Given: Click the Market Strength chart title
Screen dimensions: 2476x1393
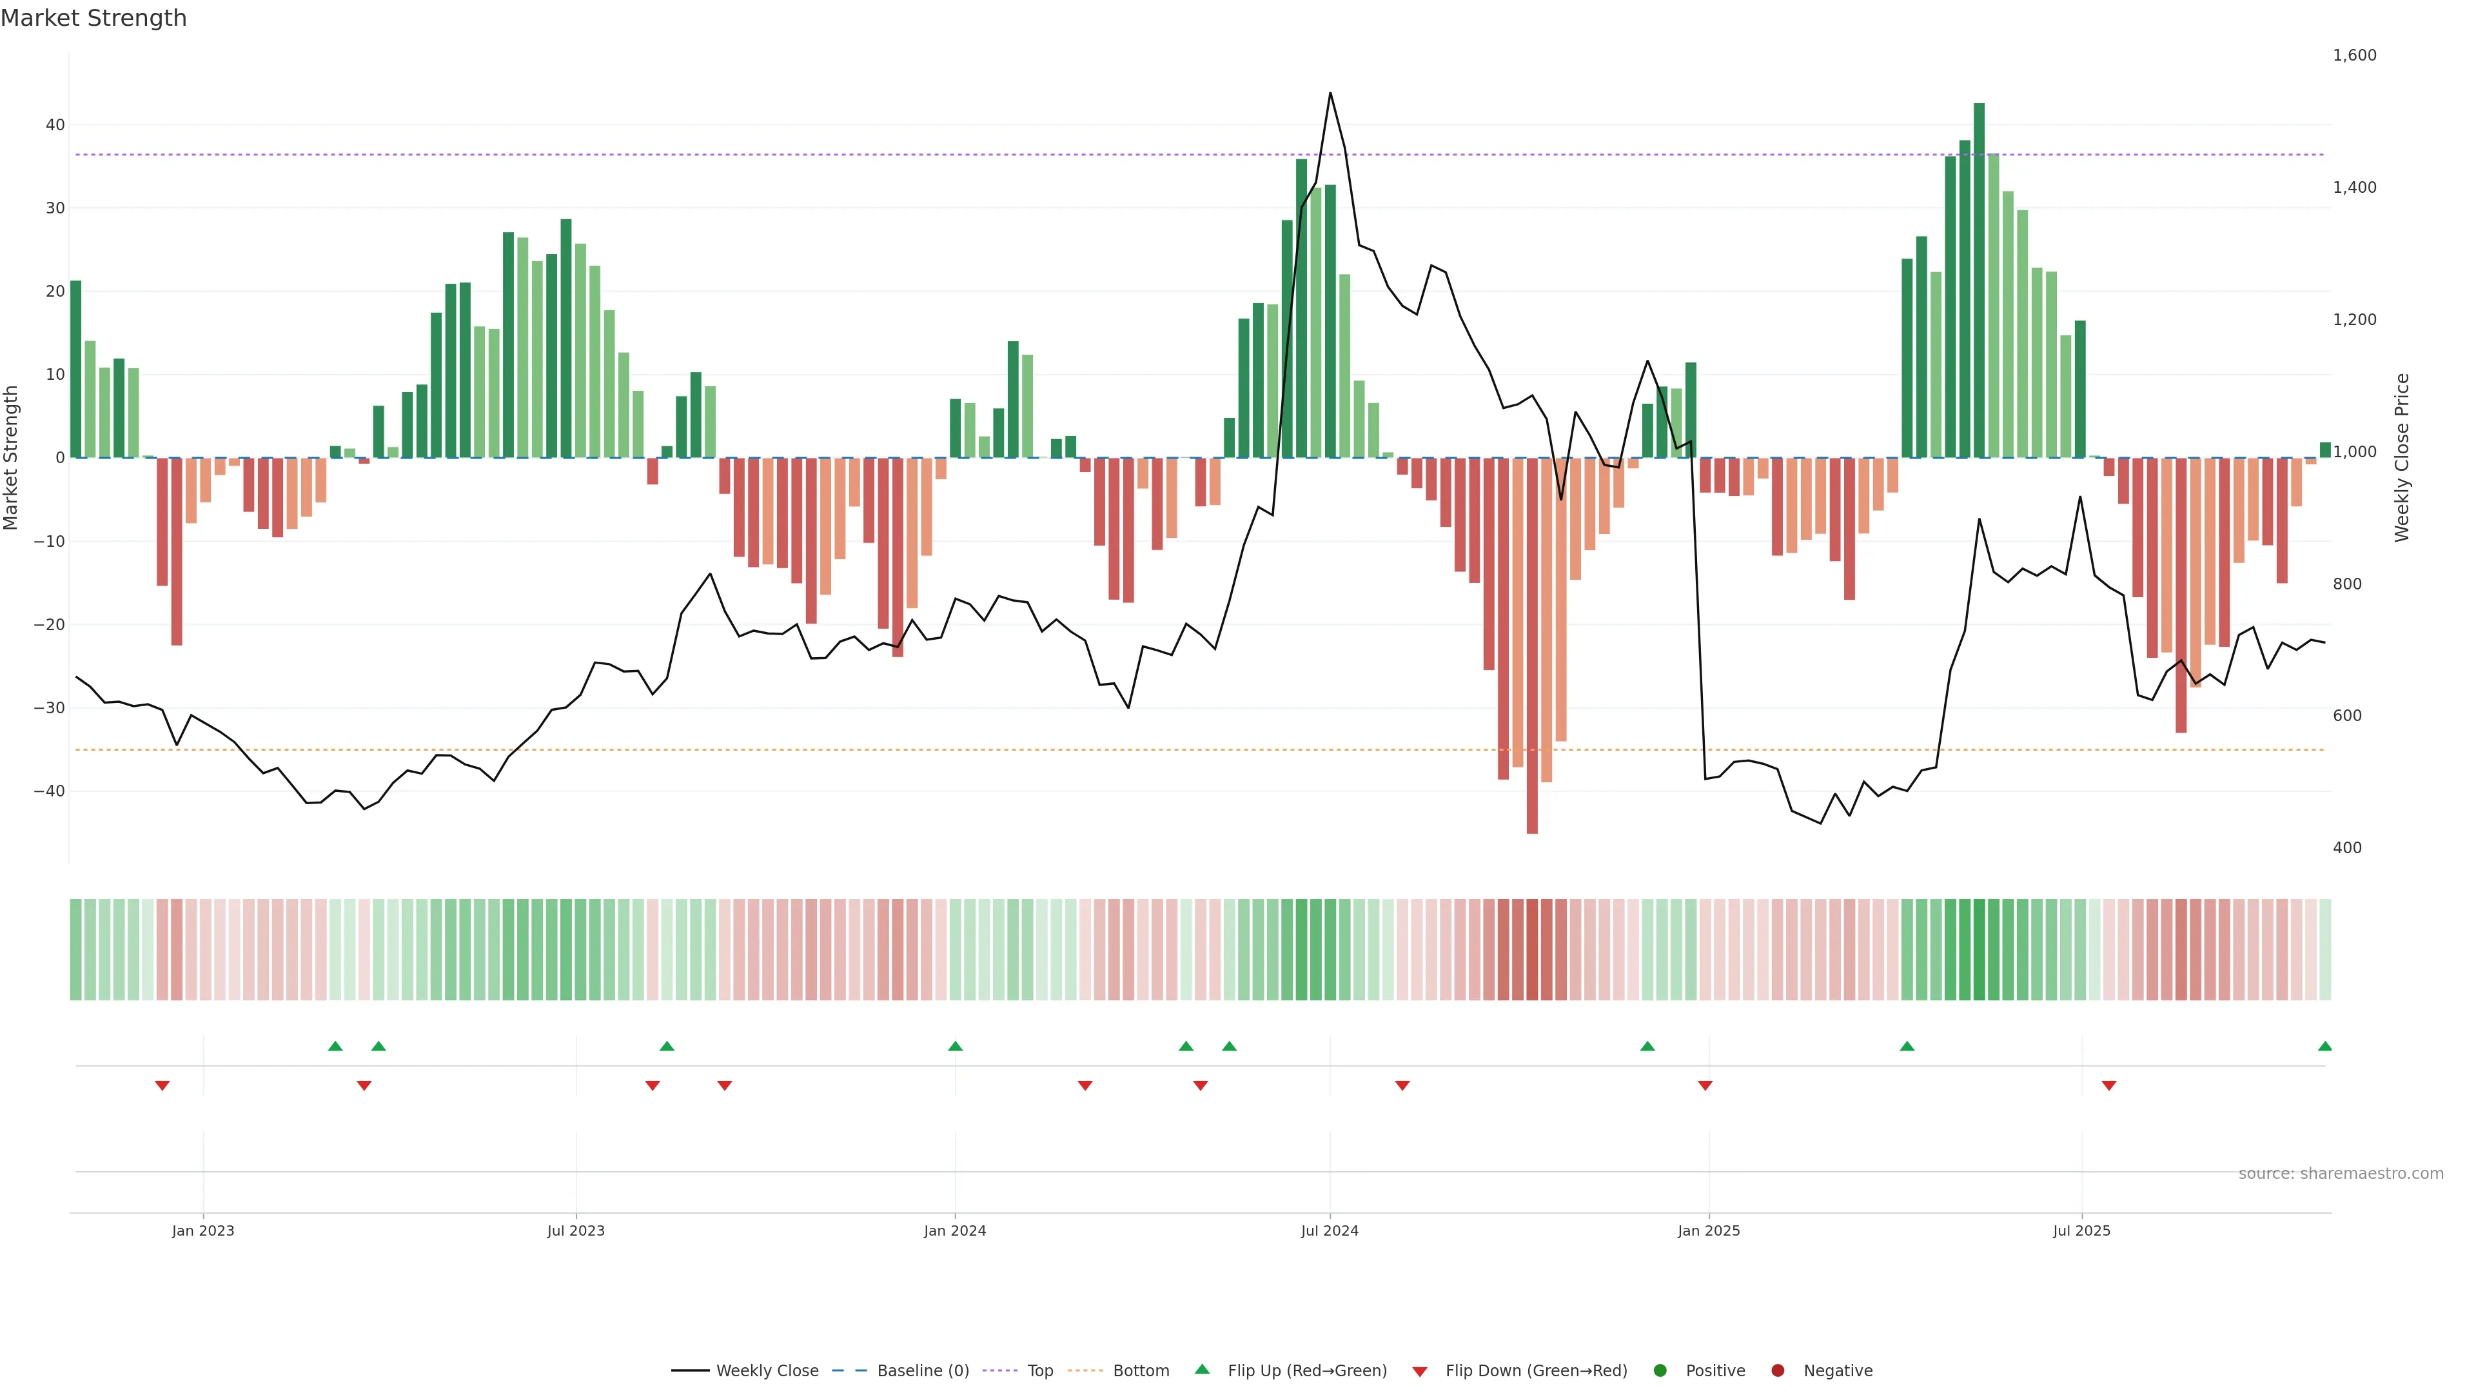Looking at the screenshot, I should [93, 18].
